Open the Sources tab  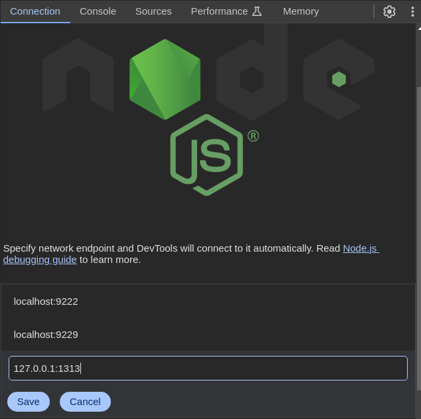point(153,11)
